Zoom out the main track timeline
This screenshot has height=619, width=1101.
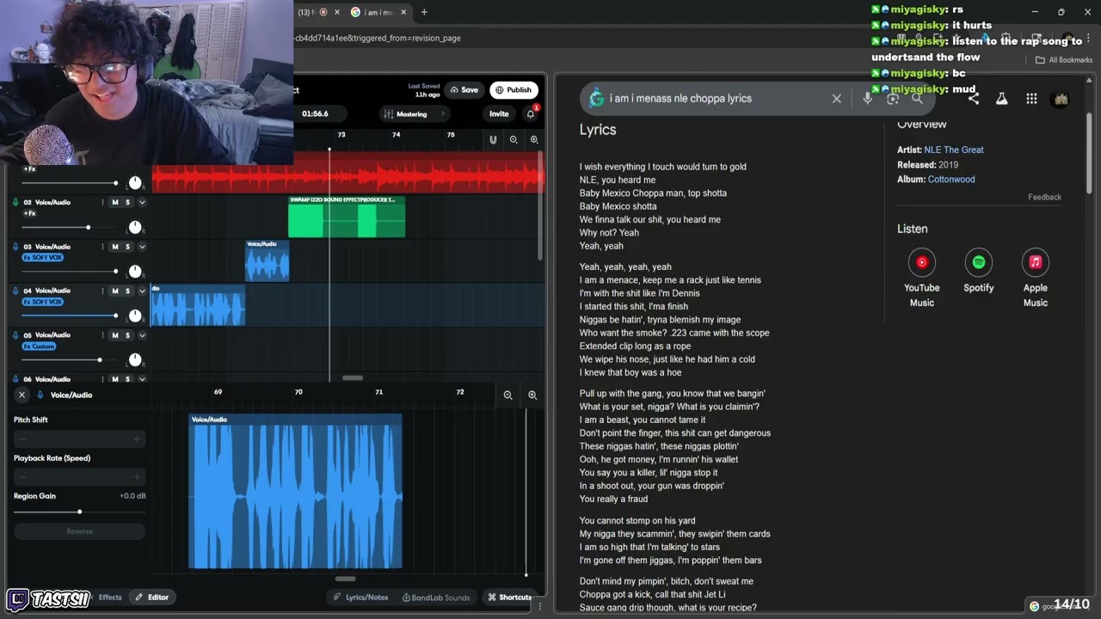514,139
